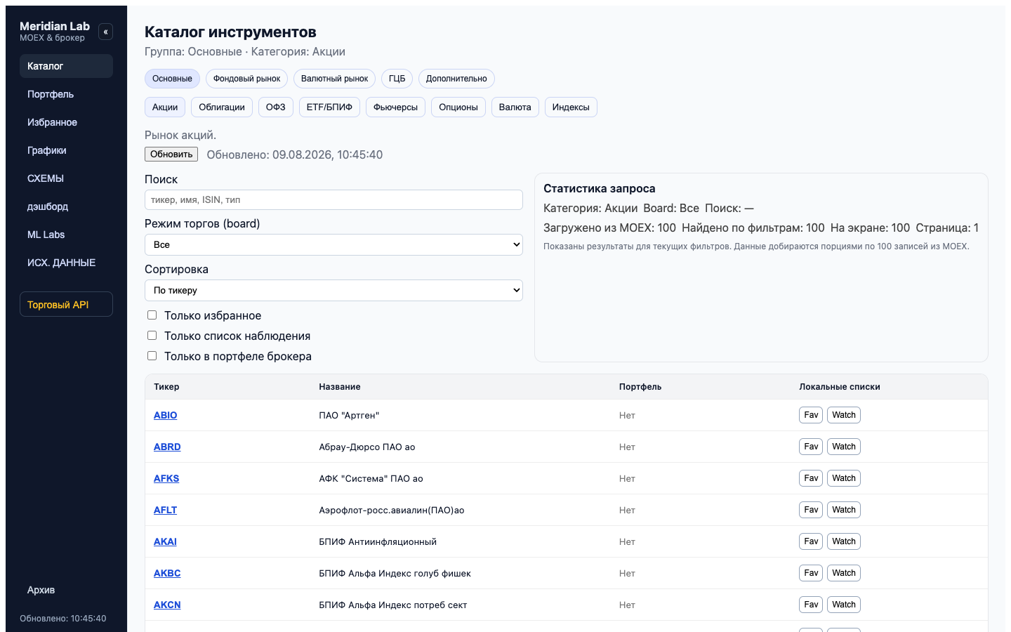1011x632 pixels.
Task: Click Fav in the AKBC row
Action: click(x=811, y=573)
